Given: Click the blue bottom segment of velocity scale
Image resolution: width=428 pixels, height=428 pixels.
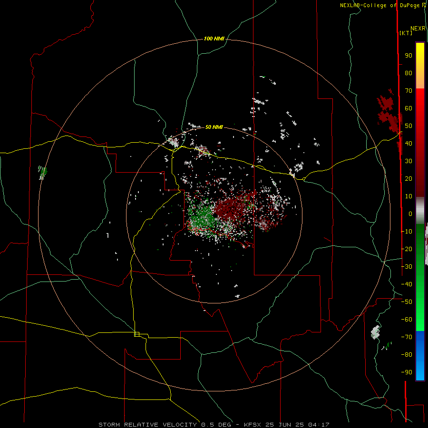Looking at the screenshot, I should click(420, 356).
